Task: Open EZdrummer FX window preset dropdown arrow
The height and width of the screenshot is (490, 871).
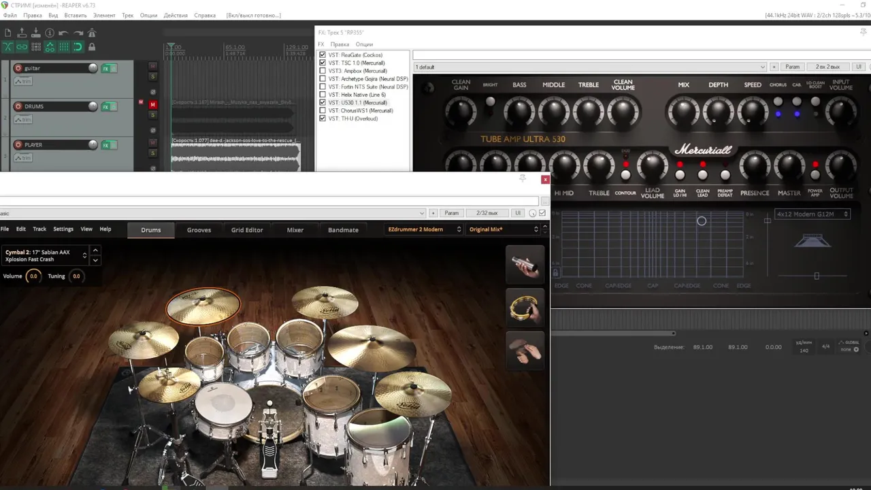Action: 422,213
